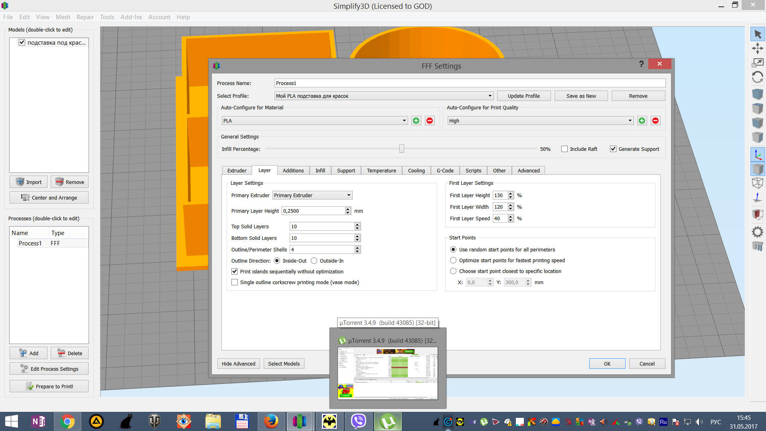The width and height of the screenshot is (766, 431).
Task: Uncheck the Generate Support checkbox
Action: pyautogui.click(x=613, y=149)
